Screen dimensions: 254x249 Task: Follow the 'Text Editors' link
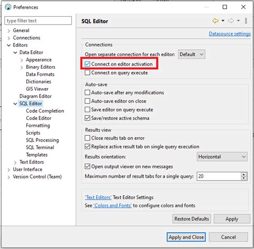pyautogui.click(x=98, y=197)
